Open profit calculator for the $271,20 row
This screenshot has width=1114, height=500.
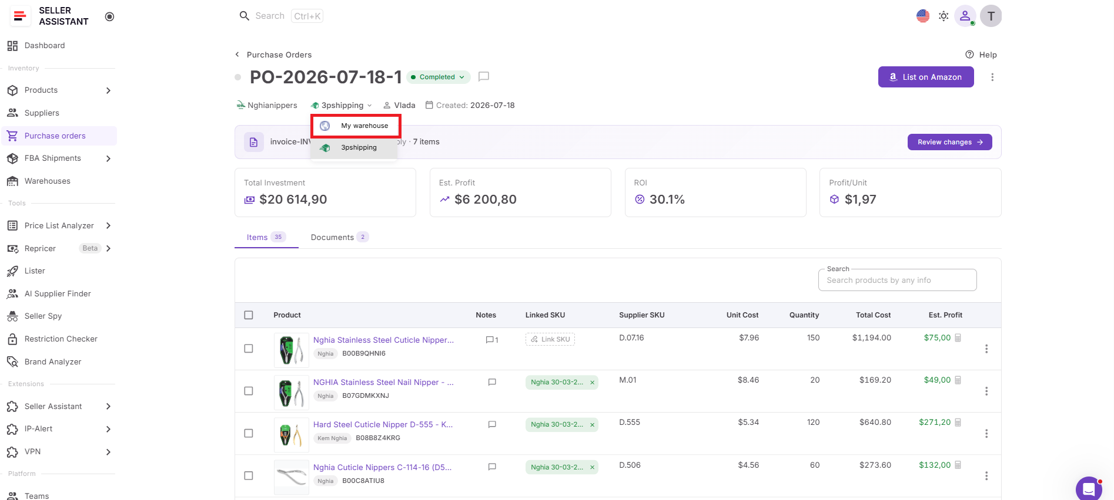pyautogui.click(x=958, y=423)
